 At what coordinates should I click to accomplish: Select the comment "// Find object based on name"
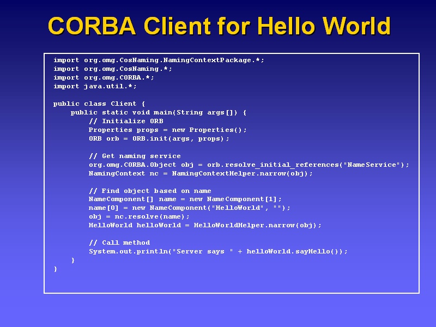coord(150,191)
